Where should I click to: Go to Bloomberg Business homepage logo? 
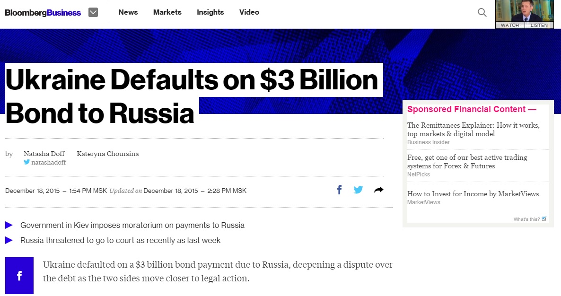43,13
